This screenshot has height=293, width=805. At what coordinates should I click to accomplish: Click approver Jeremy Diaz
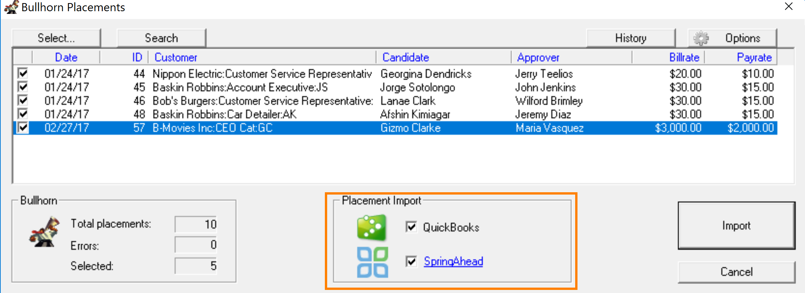pos(543,114)
